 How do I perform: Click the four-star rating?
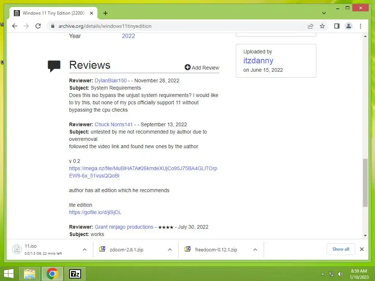tap(166, 227)
